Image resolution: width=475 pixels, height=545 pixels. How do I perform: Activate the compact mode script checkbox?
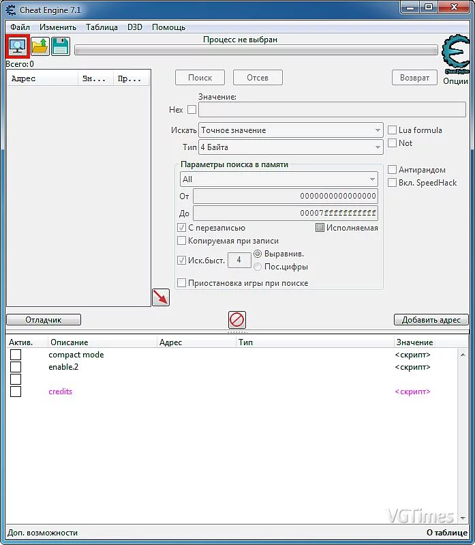click(16, 355)
